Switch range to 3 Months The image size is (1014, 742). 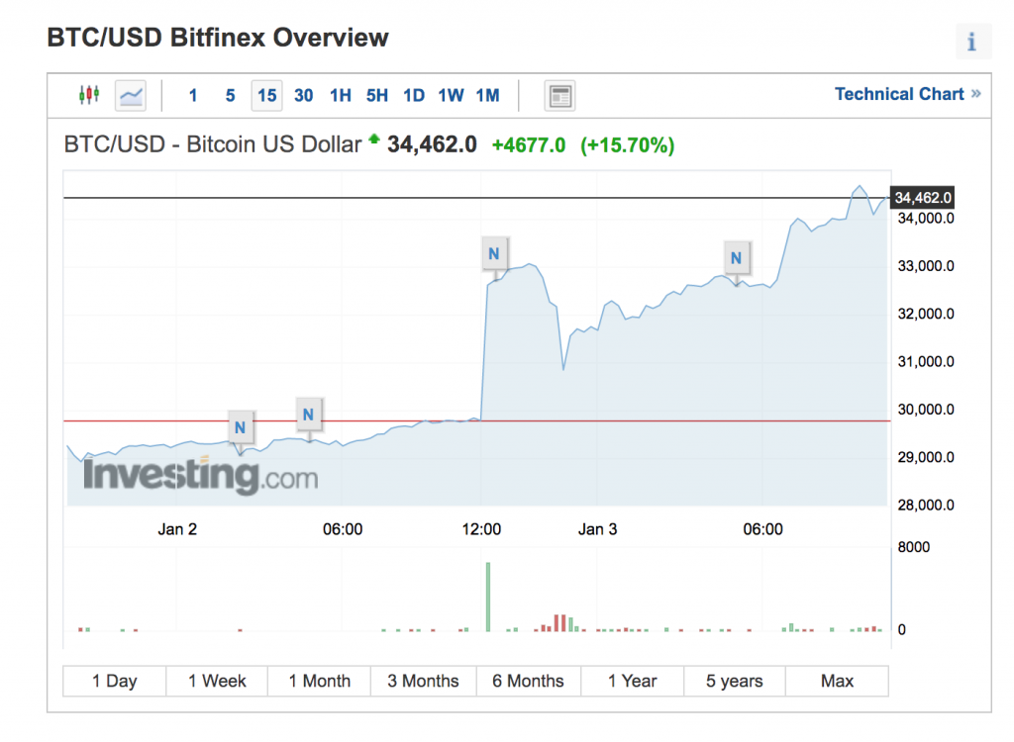point(424,682)
